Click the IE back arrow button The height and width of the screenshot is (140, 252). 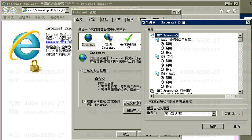pos(5,10)
